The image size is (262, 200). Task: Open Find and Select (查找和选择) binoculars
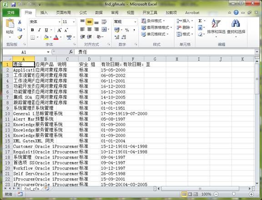click(236, 28)
